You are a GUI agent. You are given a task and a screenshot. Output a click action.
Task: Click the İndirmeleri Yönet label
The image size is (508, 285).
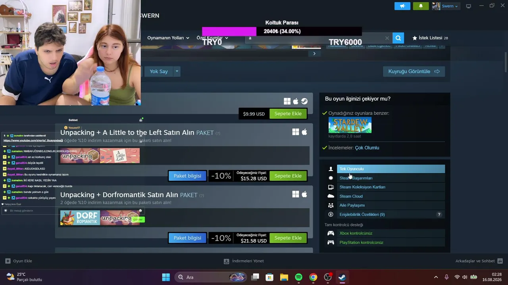point(248,261)
